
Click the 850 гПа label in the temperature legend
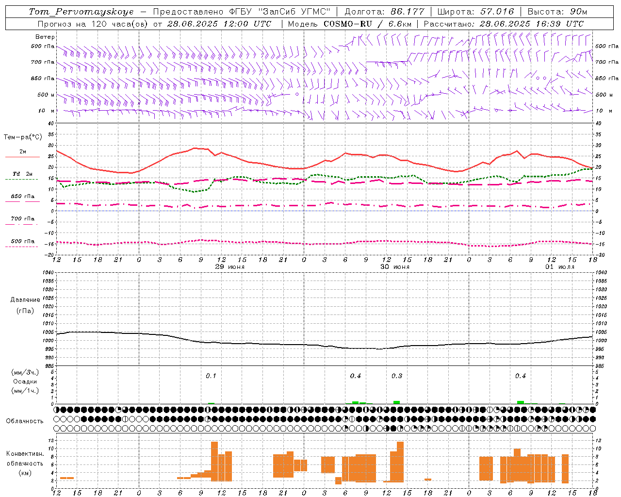coord(23,197)
